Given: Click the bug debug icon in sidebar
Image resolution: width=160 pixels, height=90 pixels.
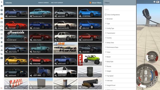Looking at the screenshot, I should click(2, 42).
